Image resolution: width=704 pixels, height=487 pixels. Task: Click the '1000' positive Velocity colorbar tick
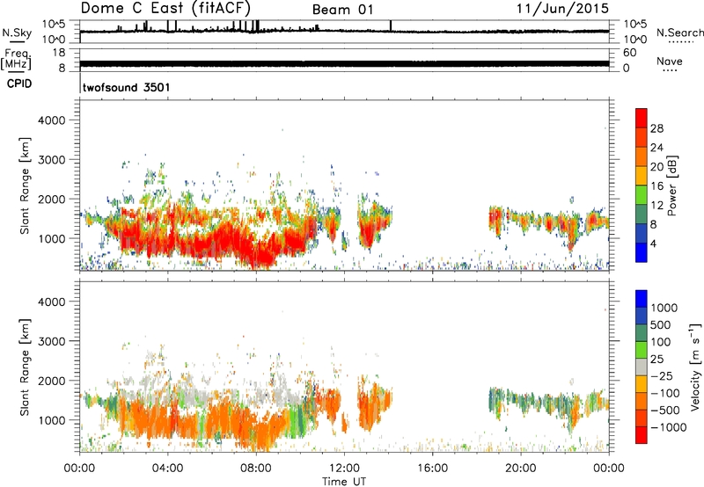coord(664,308)
